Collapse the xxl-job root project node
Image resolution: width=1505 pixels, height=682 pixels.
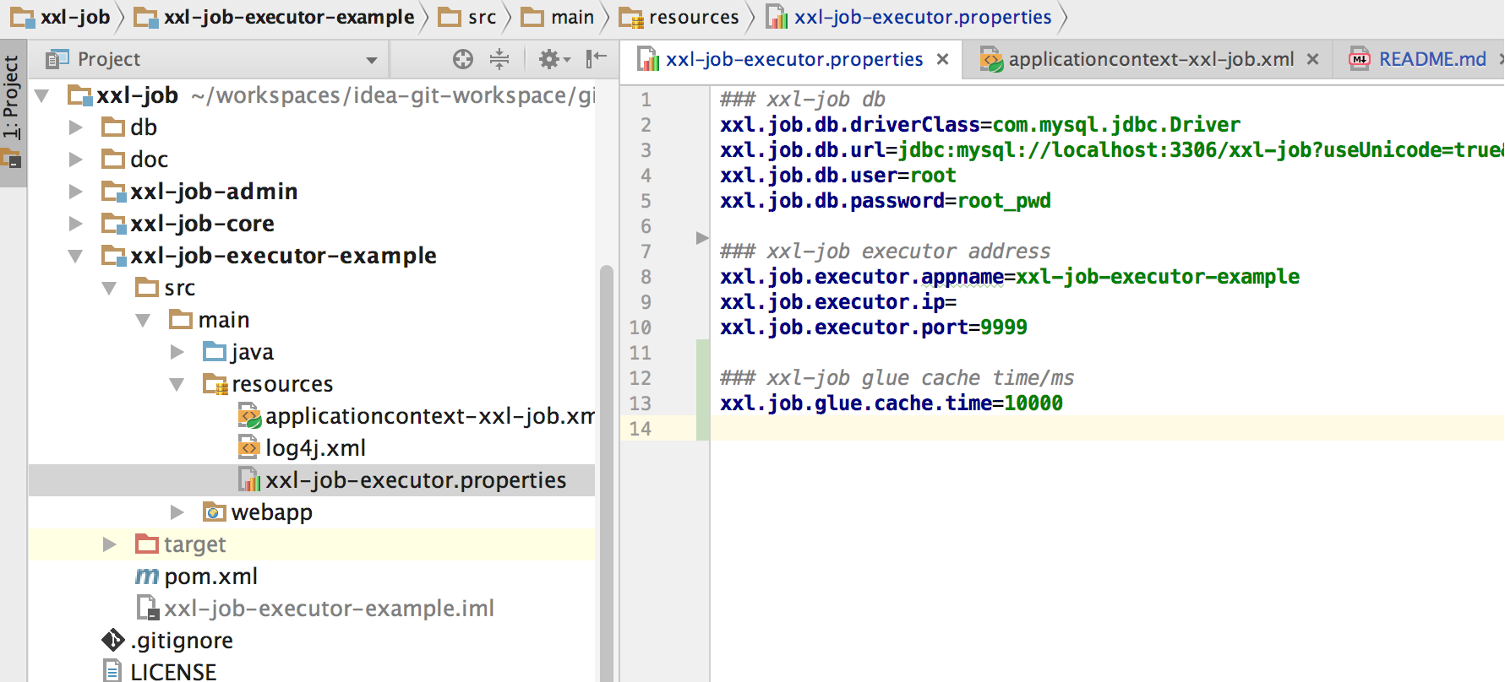tap(41, 96)
